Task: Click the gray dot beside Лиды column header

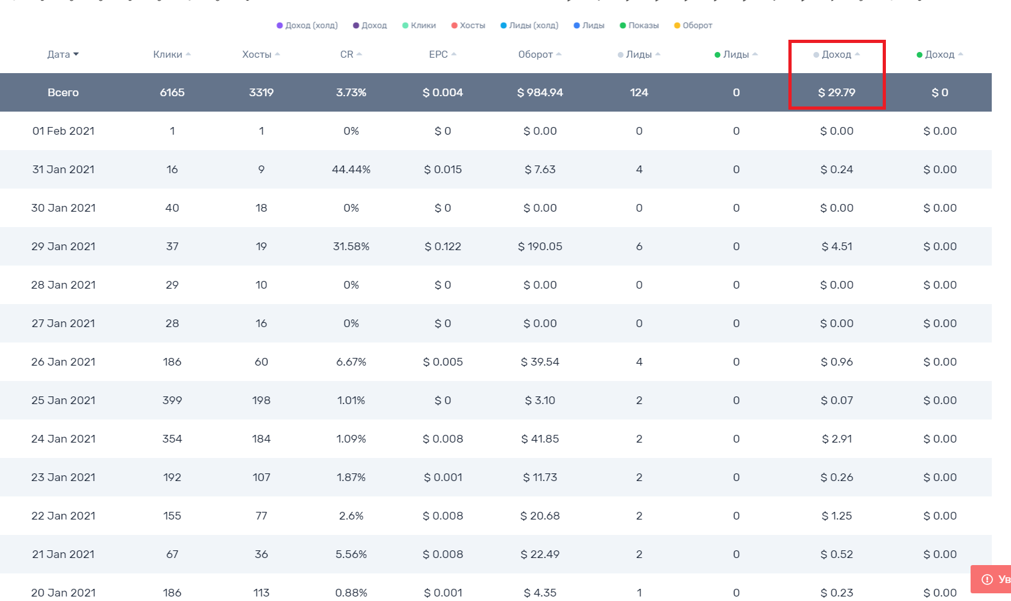Action: (620, 55)
